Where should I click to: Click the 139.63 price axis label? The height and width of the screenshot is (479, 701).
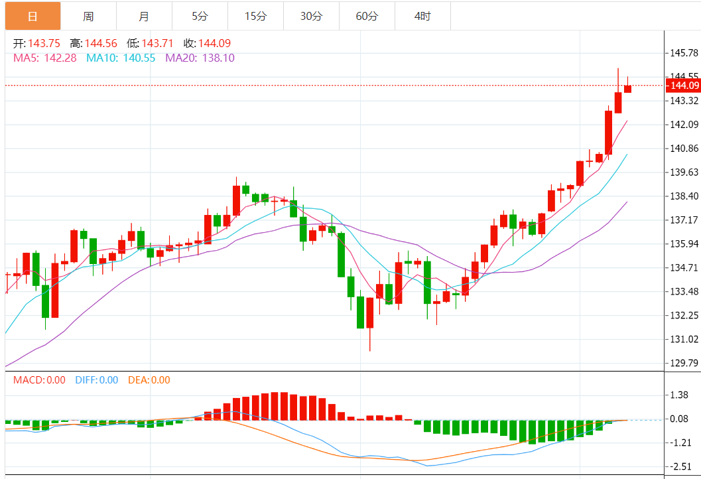pyautogui.click(x=684, y=172)
